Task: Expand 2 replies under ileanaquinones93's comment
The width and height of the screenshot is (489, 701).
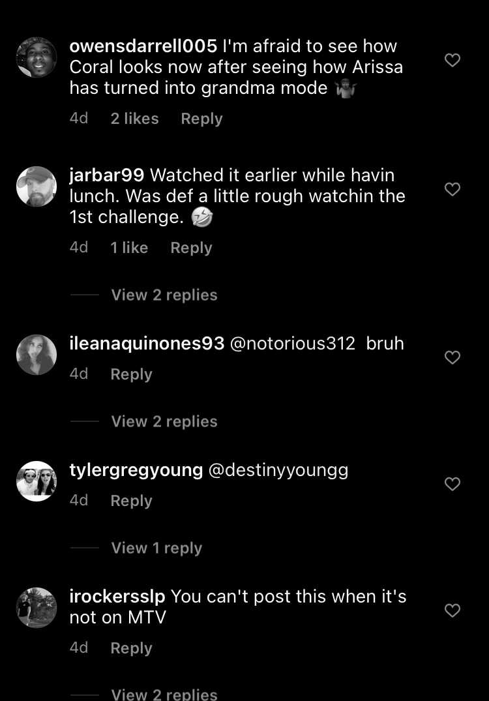Action: 164,422
